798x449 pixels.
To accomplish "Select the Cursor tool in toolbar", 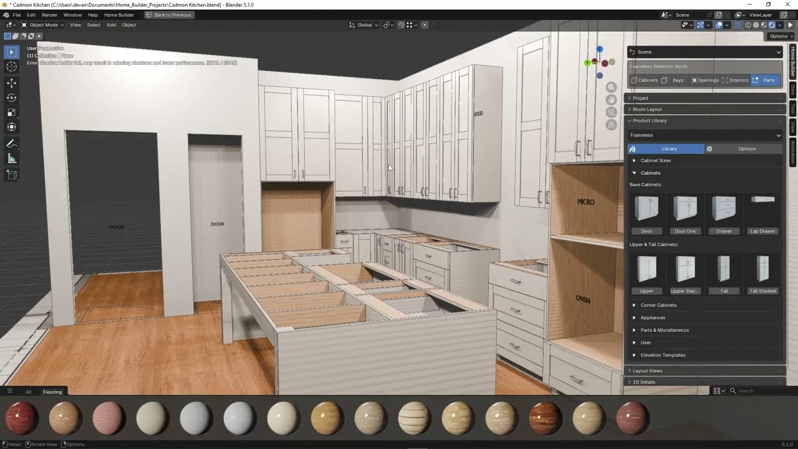I will tap(11, 67).
